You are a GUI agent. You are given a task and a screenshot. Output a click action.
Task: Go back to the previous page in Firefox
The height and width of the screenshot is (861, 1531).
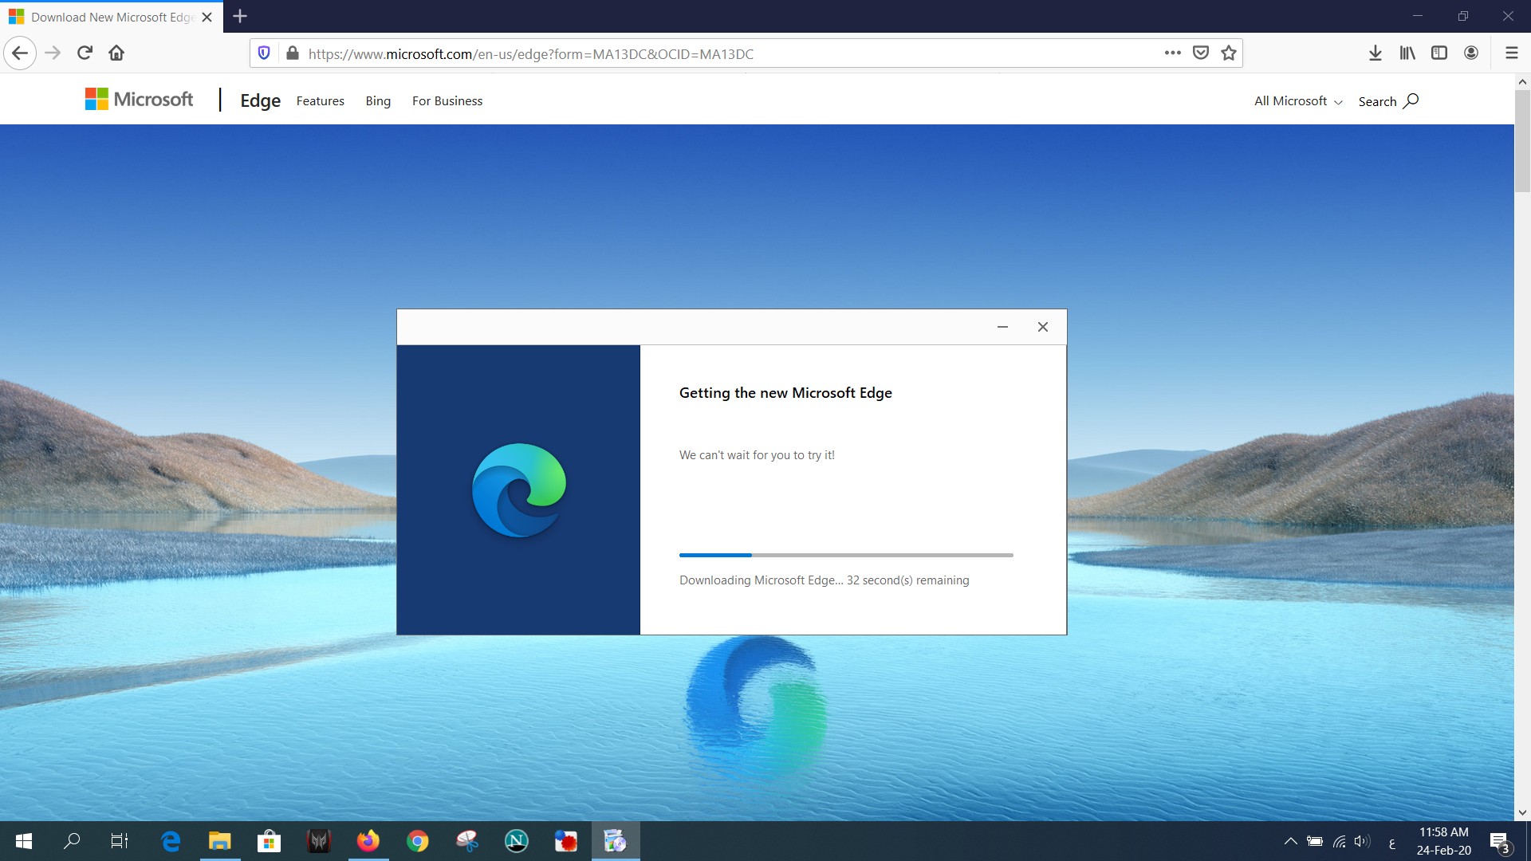(x=20, y=53)
